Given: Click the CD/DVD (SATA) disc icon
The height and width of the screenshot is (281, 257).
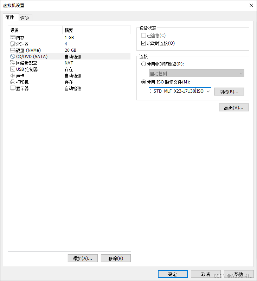Looking at the screenshot, I should point(13,56).
